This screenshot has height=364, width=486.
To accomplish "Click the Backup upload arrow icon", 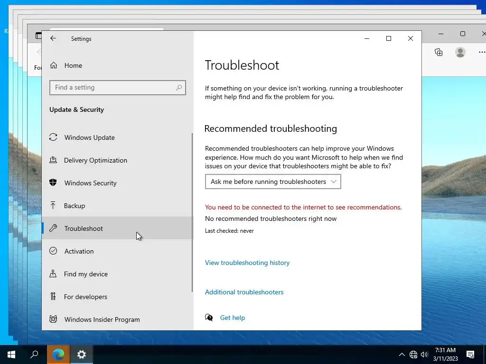I will [53, 205].
